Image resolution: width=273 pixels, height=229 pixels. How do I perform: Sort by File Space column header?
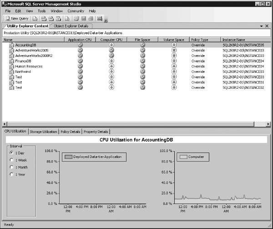142,40
